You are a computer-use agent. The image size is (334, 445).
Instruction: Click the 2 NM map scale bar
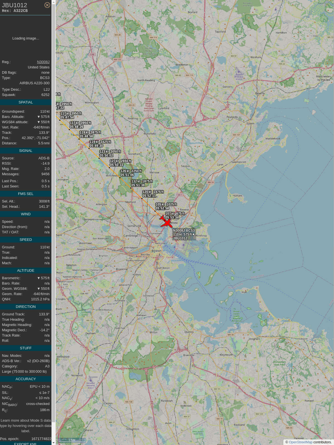pyautogui.click(x=72, y=440)
